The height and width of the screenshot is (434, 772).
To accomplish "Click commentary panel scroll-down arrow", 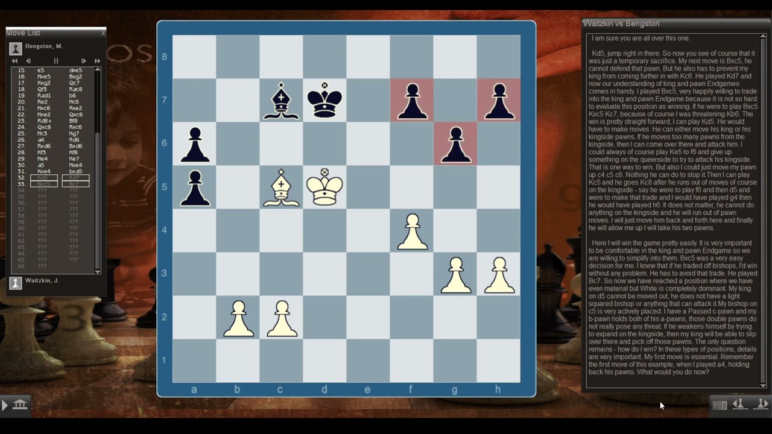I will [x=763, y=385].
